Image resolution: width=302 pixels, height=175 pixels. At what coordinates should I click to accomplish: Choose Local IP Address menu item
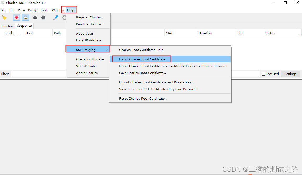88,40
